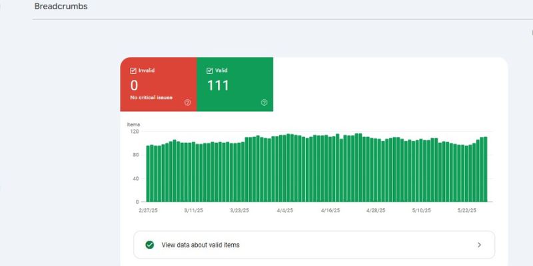
Task: Select the red Invalid summary card
Action: point(159,84)
